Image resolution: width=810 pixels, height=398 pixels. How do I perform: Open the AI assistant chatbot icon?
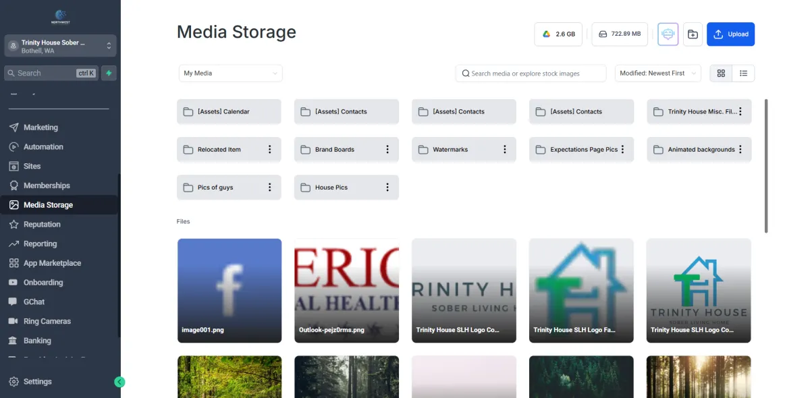(668, 34)
